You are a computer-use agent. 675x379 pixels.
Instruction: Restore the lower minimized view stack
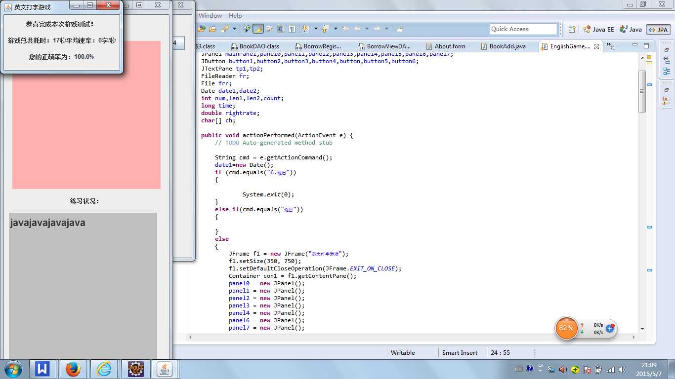[666, 90]
